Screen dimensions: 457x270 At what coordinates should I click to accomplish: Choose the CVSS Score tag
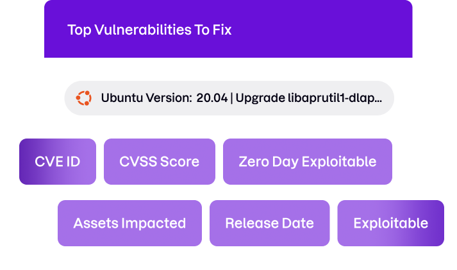159,162
